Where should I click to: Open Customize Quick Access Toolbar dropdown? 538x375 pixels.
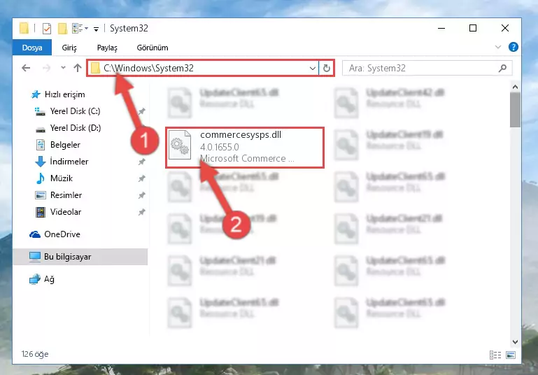(x=96, y=29)
